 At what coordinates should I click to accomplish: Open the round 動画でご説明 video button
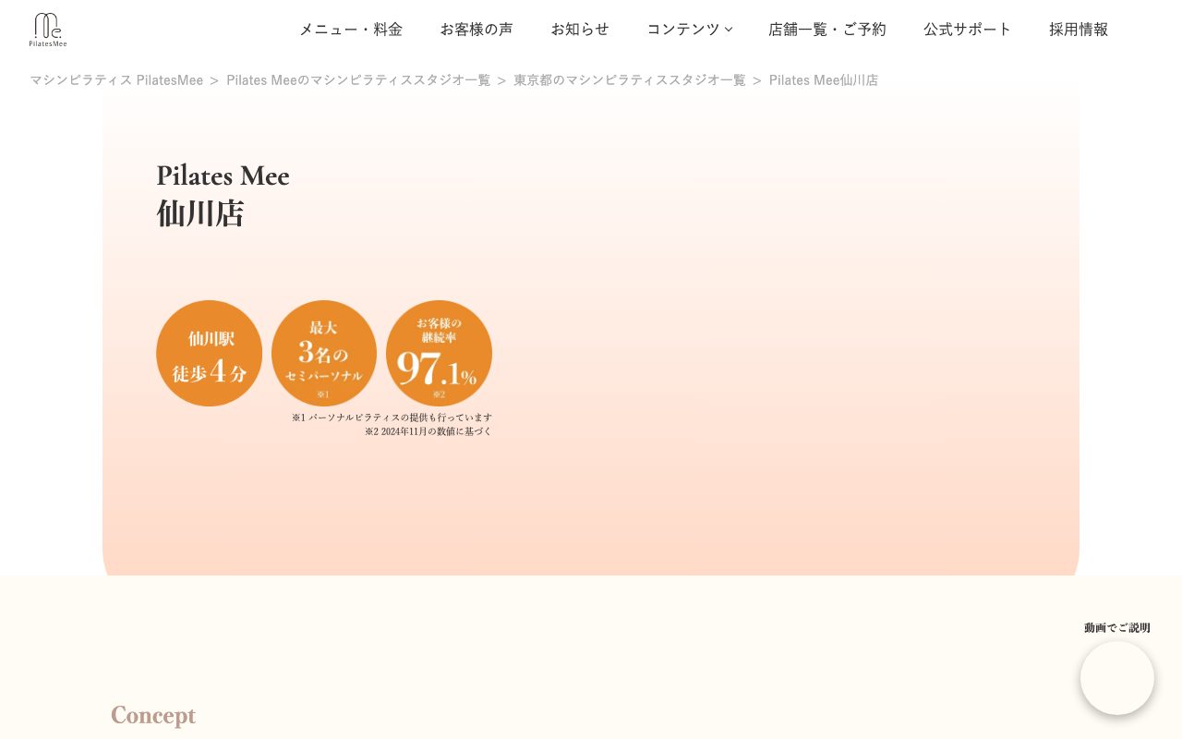[x=1117, y=678]
